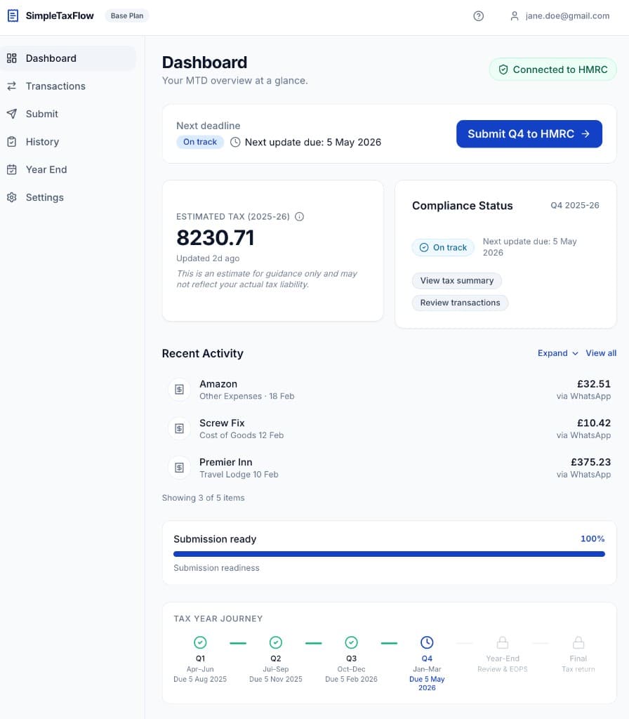
Task: Click the Amazon transaction receipt icon
Action: tap(178, 389)
